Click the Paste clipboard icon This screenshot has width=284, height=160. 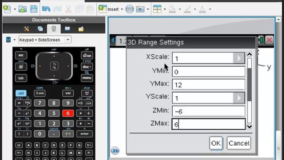point(90,9)
